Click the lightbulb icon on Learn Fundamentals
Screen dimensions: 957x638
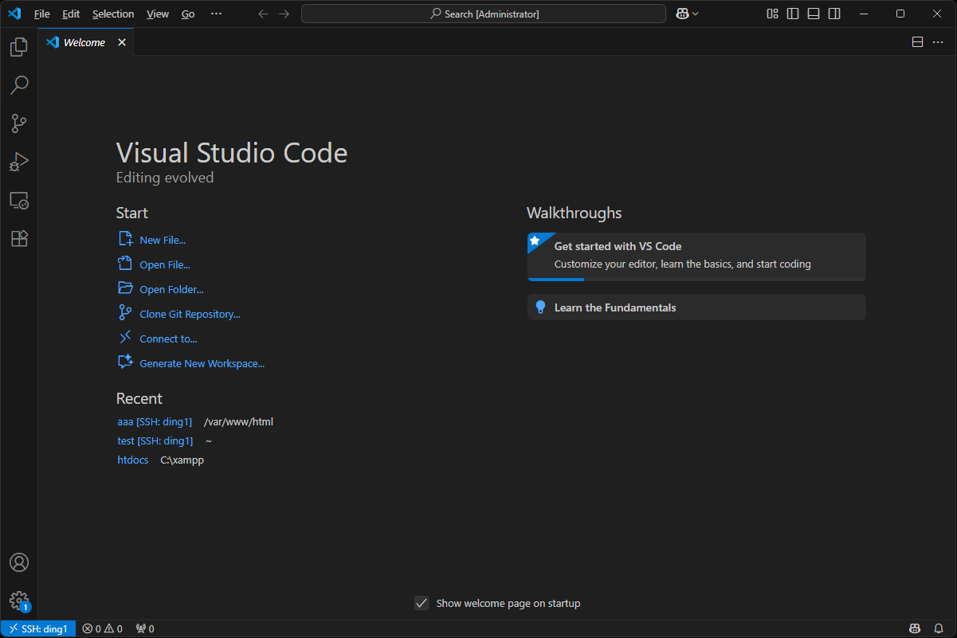pyautogui.click(x=540, y=307)
